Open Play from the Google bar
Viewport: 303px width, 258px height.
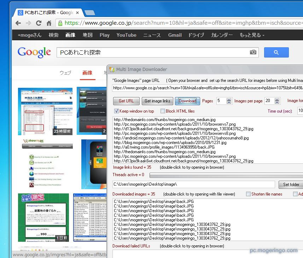click(x=105, y=35)
